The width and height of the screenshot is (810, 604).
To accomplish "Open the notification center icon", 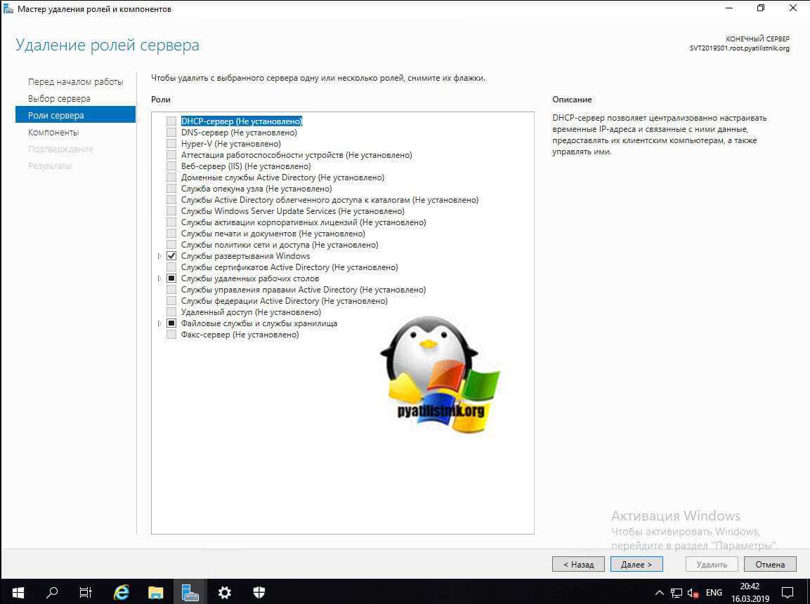I will coord(788,592).
